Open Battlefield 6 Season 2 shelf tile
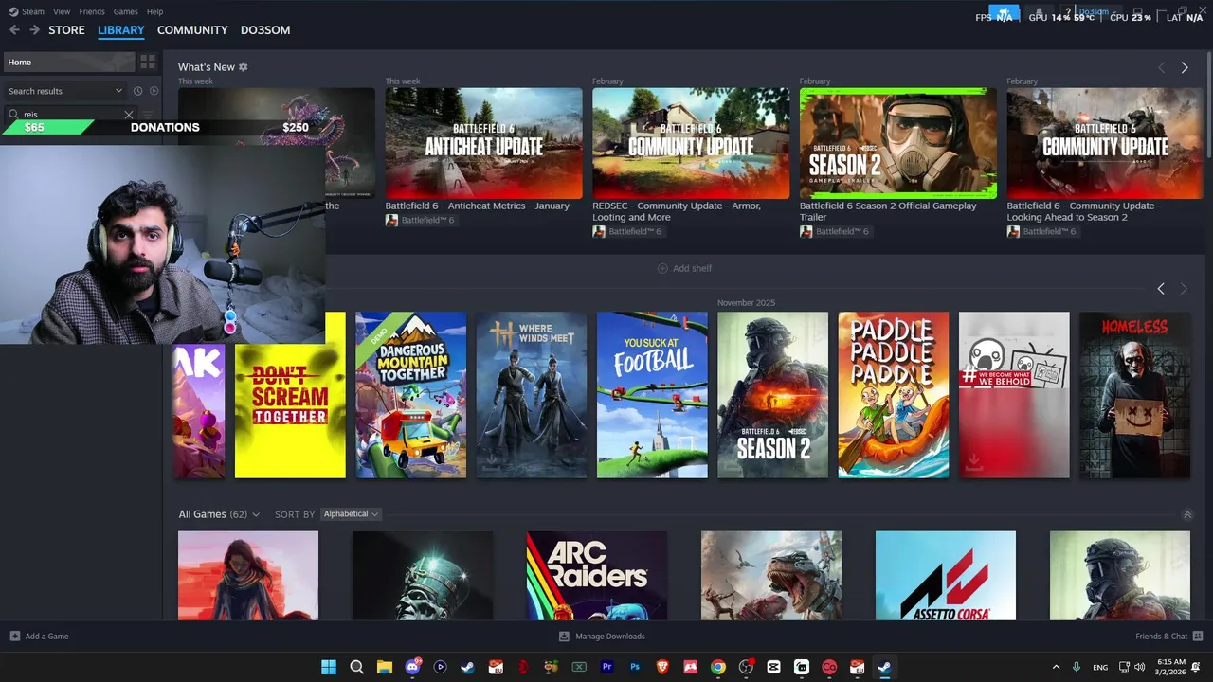 point(772,395)
